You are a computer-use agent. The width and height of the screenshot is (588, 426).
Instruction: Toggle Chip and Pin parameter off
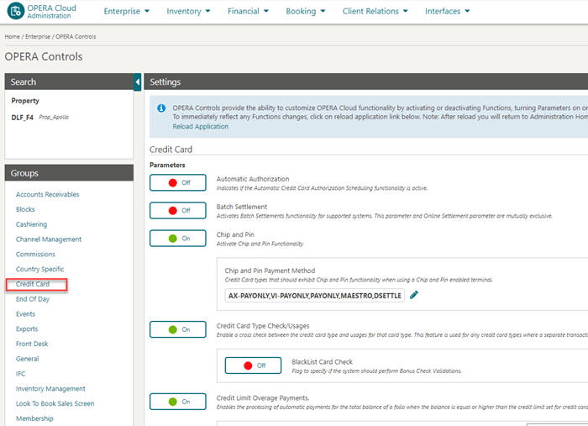click(178, 238)
